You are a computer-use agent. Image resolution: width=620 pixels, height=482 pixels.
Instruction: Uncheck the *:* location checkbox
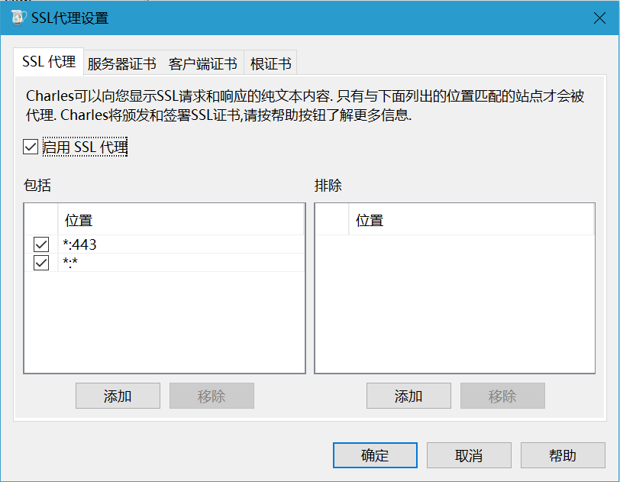tap(41, 263)
